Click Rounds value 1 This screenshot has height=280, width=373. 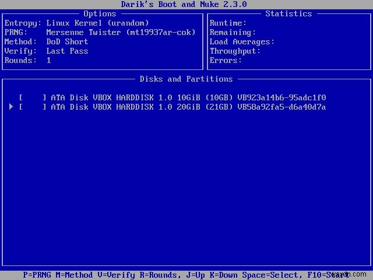(x=49, y=60)
